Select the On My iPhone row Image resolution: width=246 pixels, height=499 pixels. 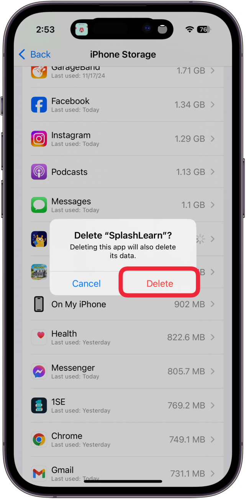click(123, 304)
